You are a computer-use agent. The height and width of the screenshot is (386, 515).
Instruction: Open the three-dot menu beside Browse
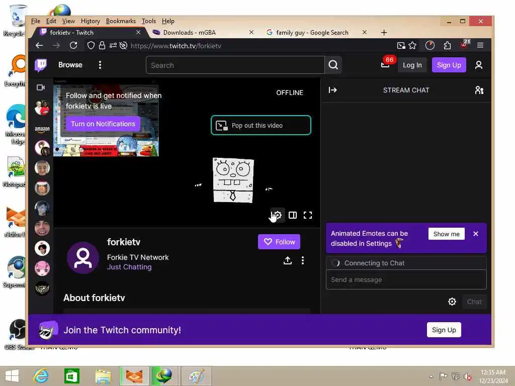tap(100, 65)
